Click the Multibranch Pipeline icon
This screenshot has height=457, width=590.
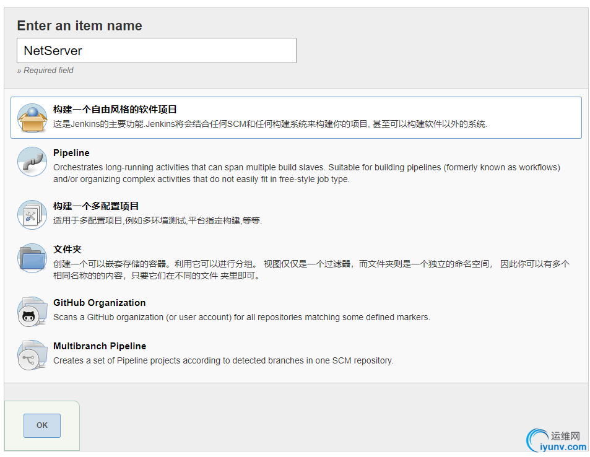(x=32, y=355)
